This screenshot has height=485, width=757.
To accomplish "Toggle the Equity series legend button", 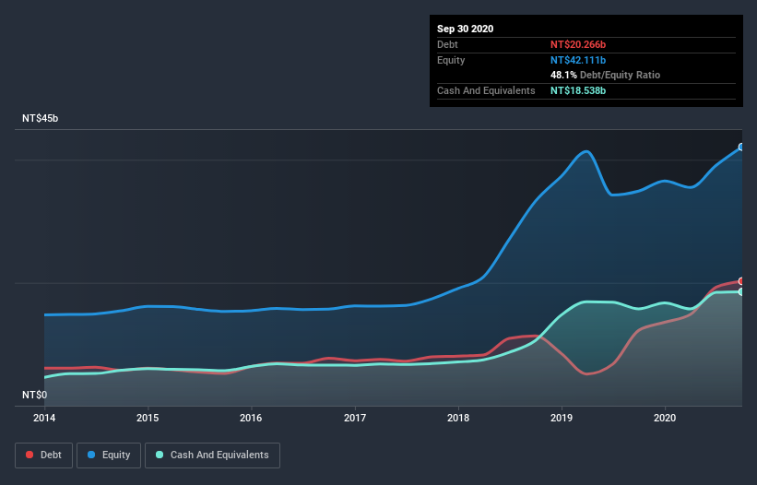I will (x=109, y=455).
